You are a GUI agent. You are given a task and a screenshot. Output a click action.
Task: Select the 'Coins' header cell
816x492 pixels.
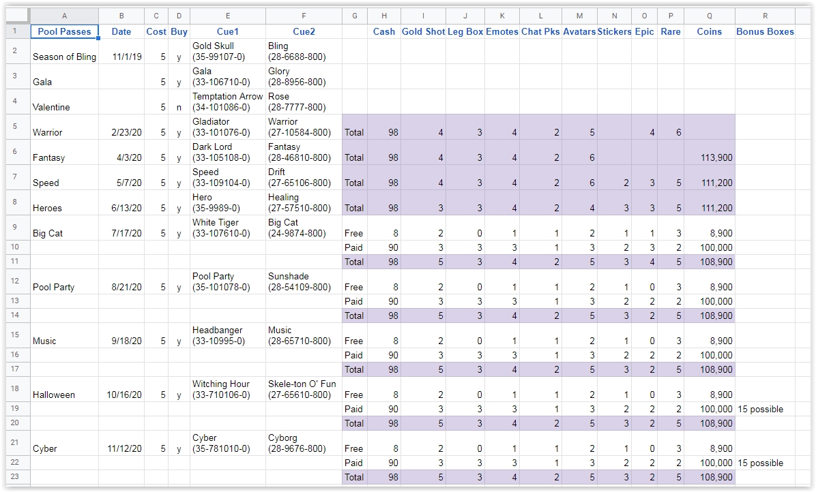[710, 31]
